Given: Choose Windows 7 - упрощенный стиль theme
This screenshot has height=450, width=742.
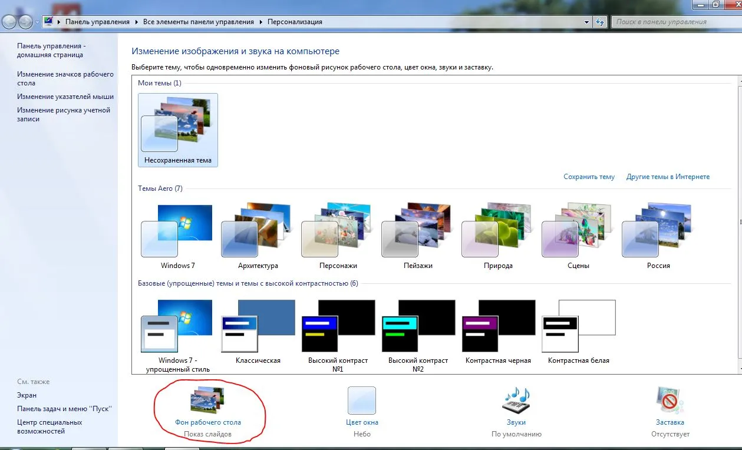Looking at the screenshot, I should (x=177, y=336).
